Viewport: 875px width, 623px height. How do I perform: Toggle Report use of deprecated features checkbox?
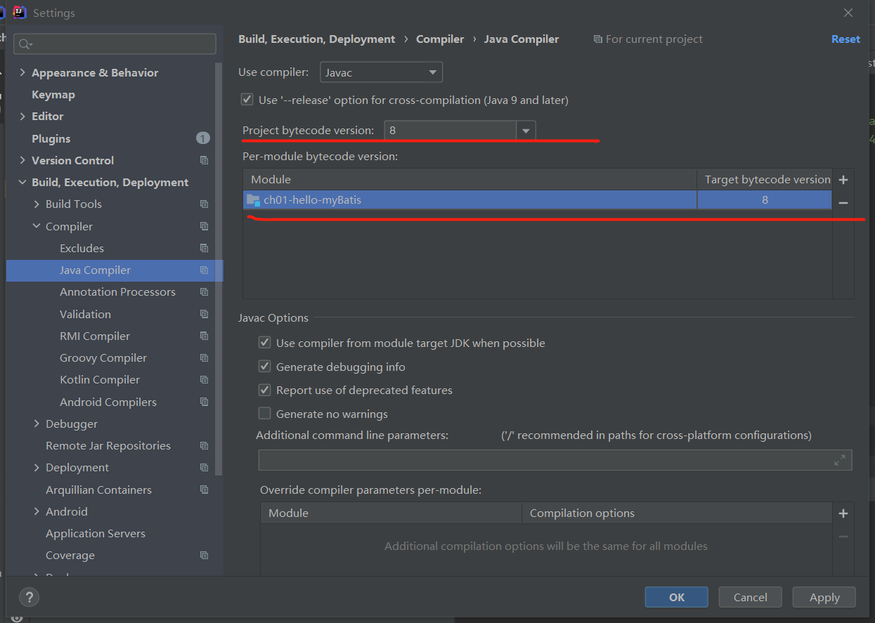tap(265, 390)
